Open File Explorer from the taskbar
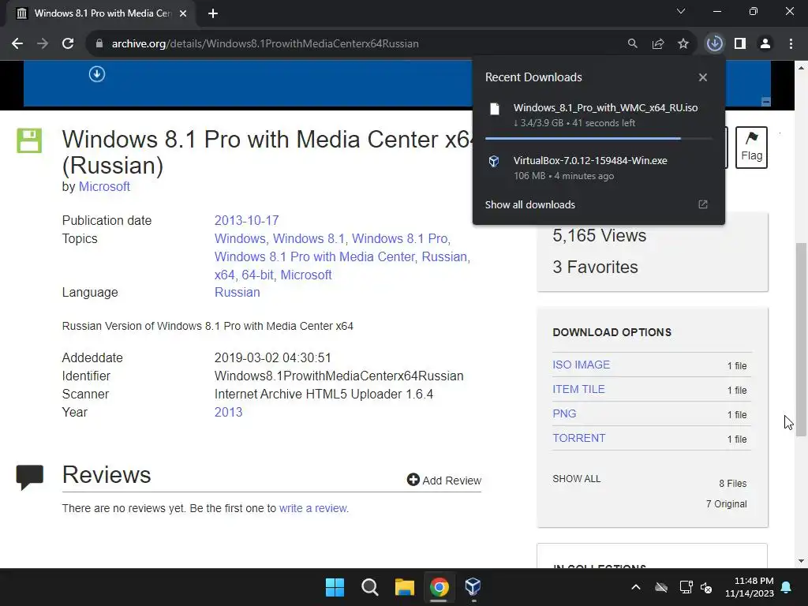The width and height of the screenshot is (808, 606). point(405,587)
